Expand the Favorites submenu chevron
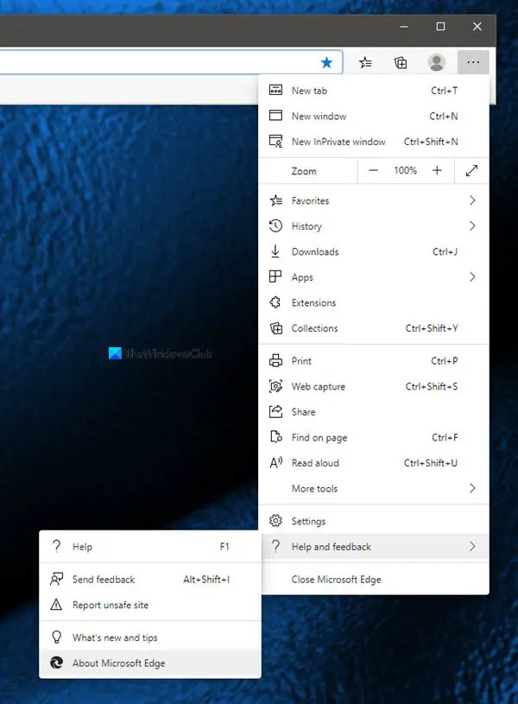The width and height of the screenshot is (518, 704). (472, 200)
